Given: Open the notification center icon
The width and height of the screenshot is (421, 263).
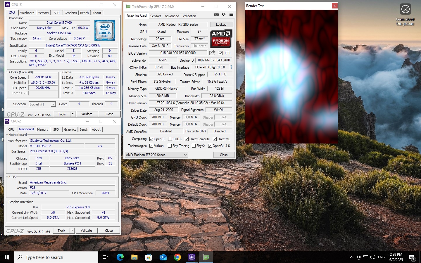Looking at the screenshot, I should [412, 257].
